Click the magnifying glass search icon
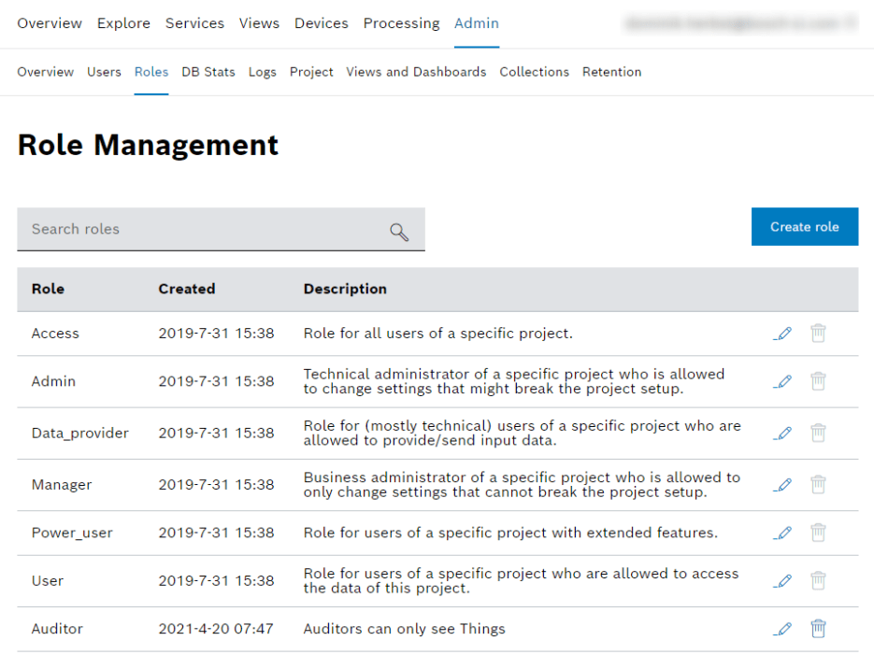 pos(399,231)
